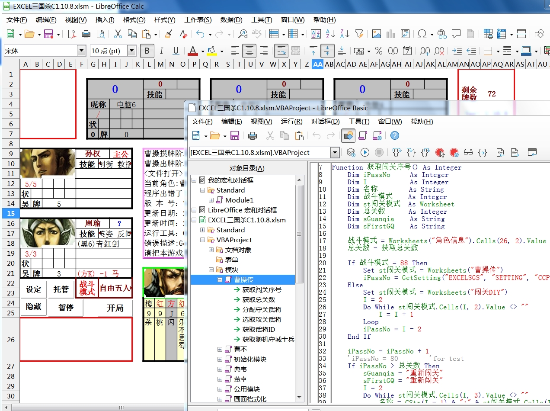Viewport: 550px width, 411px height.
Task: Insert Chart icon in Calc toolbar
Action: click(391, 34)
